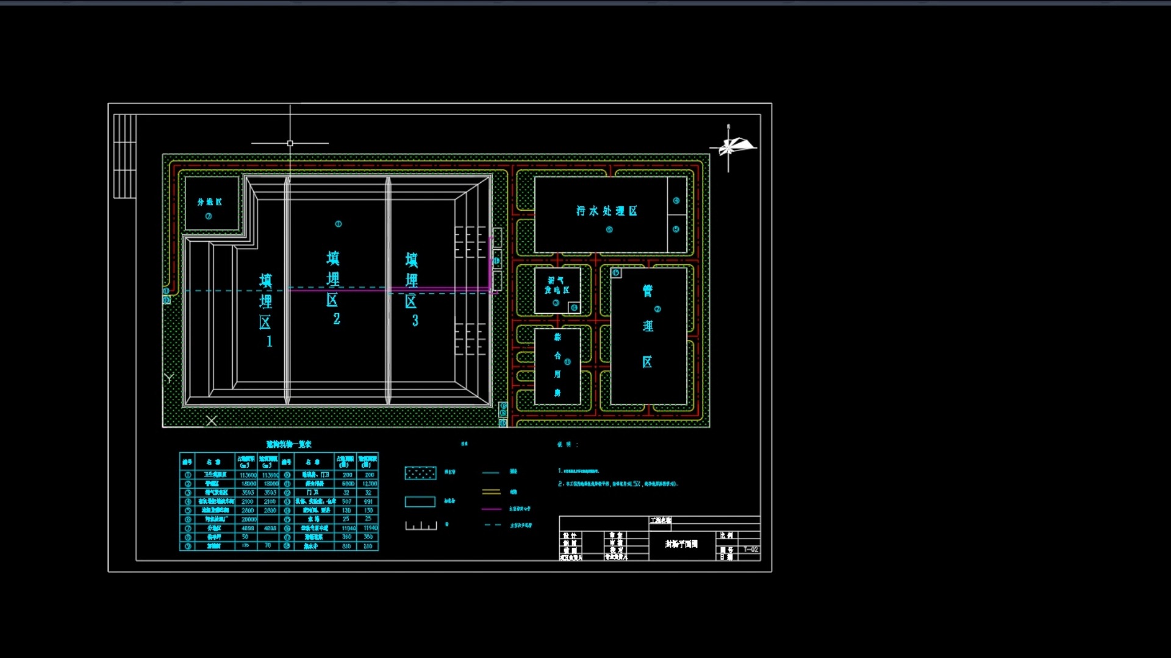The image size is (1171, 658).
Task: Select the 污水处理区 label text
Action: pyautogui.click(x=607, y=211)
